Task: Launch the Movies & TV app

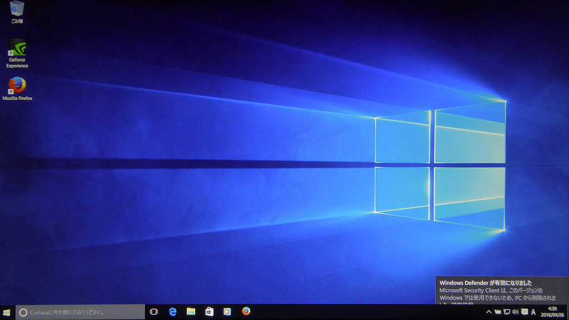Action: (x=227, y=312)
